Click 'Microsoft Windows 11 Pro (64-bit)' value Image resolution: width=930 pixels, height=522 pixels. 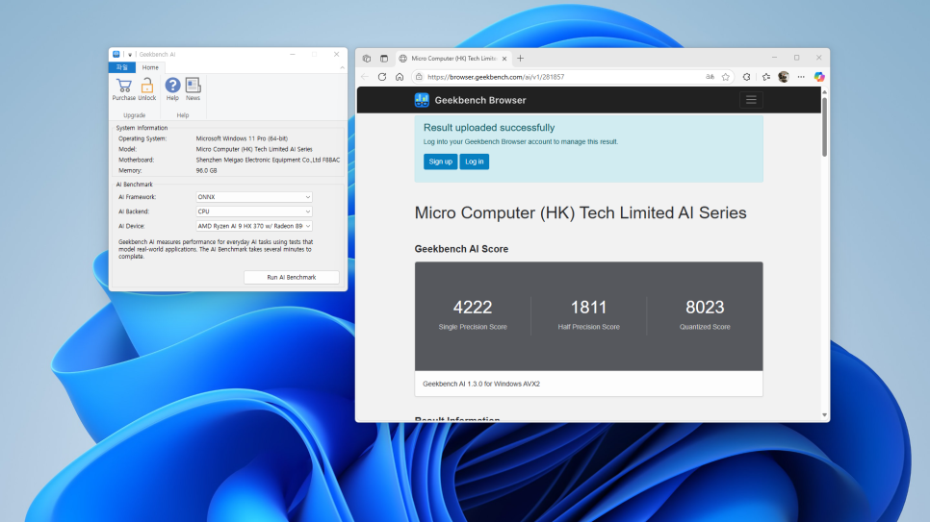pos(242,138)
